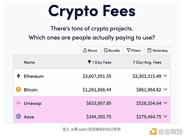Expand the Bitcoin row chevron
Image resolution: width=186 pixels, height=138 pixels.
(x=165, y=90)
